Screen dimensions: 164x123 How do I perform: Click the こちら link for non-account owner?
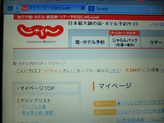pyautogui.click(x=114, y=71)
